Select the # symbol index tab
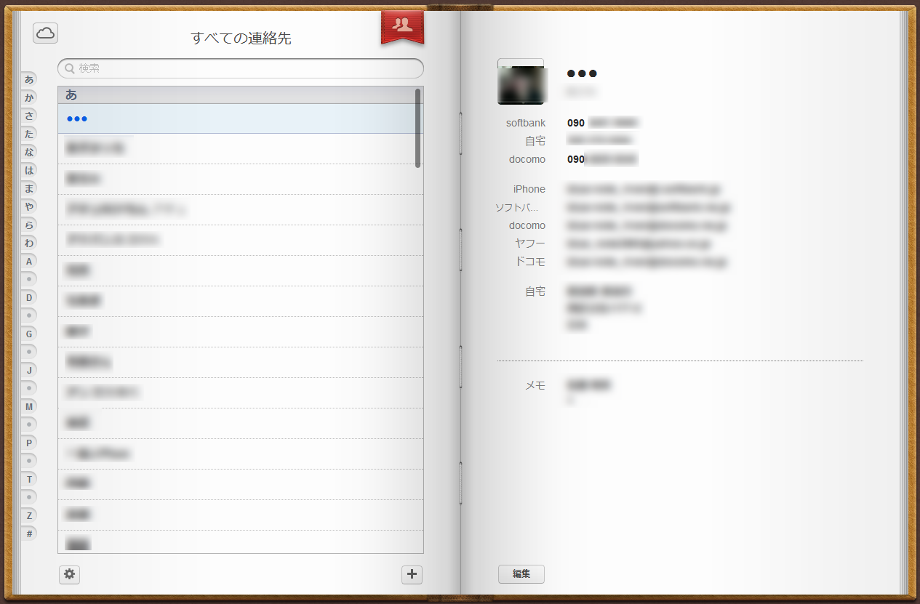 [29, 533]
